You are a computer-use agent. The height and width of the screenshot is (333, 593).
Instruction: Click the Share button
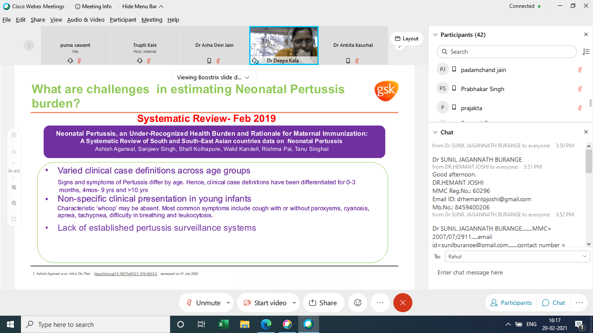pyautogui.click(x=323, y=303)
